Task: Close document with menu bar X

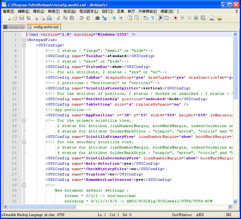Action: 237,11
